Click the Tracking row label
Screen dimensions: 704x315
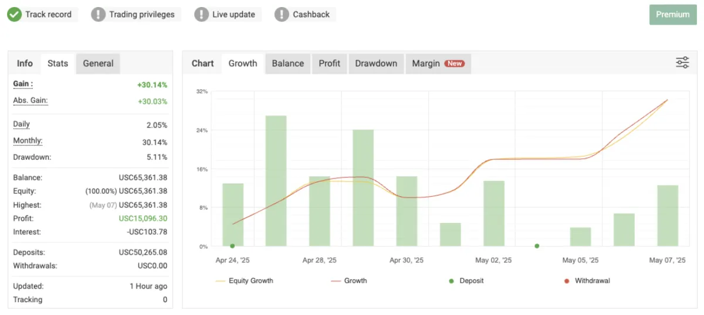tap(28, 299)
